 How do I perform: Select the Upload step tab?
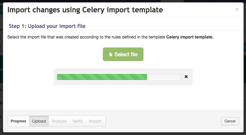click(39, 121)
